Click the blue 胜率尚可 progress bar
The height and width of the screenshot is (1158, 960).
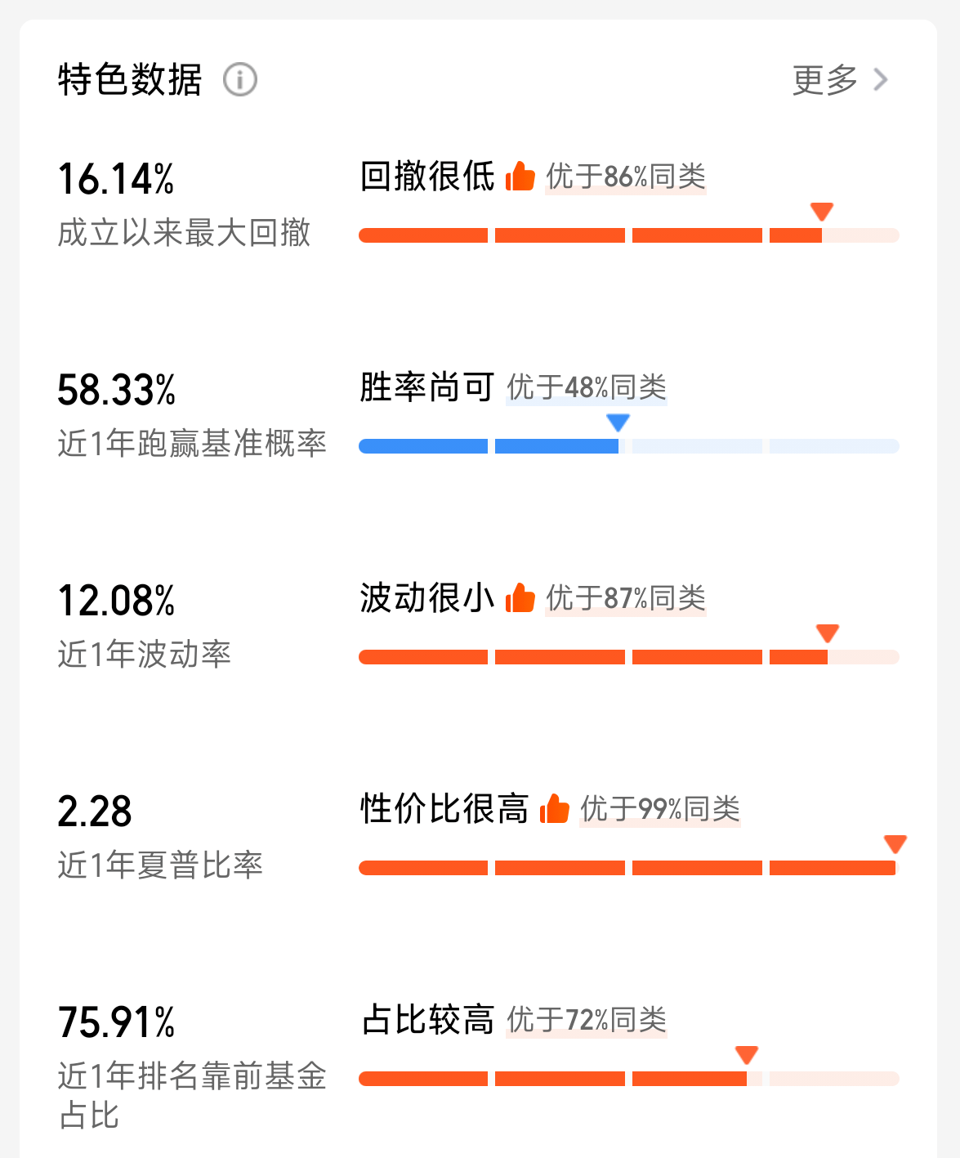629,446
